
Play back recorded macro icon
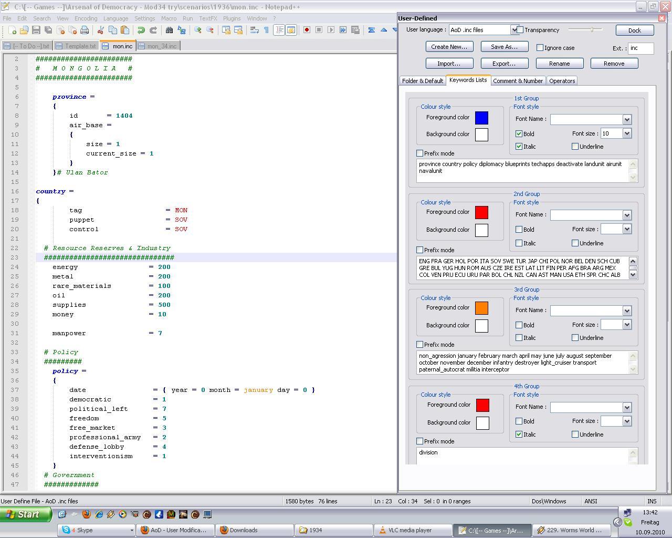pyautogui.click(x=331, y=30)
